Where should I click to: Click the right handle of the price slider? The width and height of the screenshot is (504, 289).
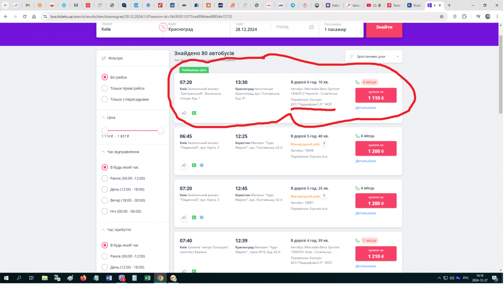[160, 130]
